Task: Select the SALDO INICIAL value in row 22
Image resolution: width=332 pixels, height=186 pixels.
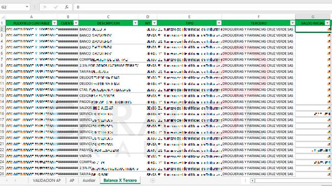Action: [x=313, y=150]
